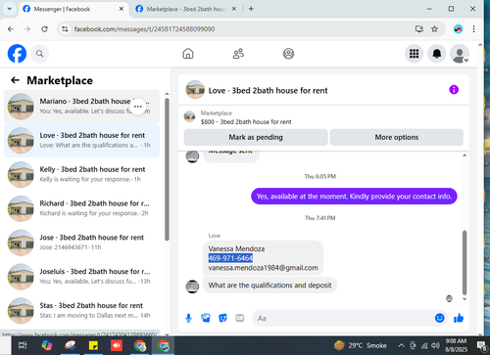The height and width of the screenshot is (355, 490).
Task: Choose a sticker icon
Action: coord(222,318)
